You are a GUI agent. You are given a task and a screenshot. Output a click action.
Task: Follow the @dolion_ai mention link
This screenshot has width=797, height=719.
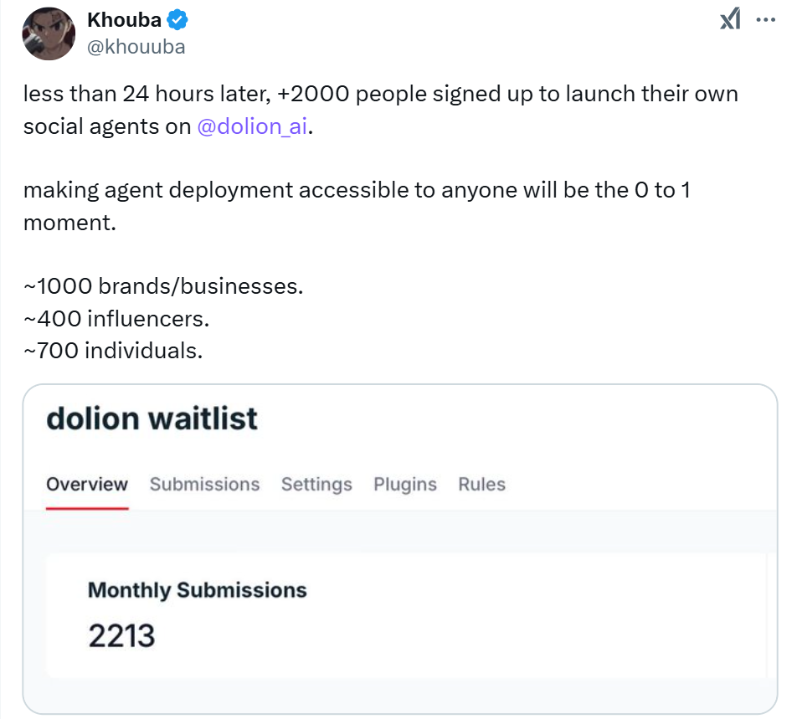click(x=252, y=126)
